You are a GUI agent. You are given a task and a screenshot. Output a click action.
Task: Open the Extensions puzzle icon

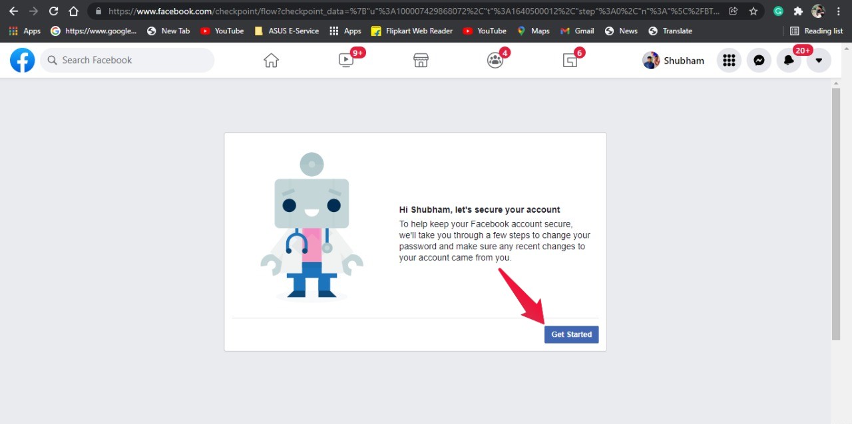(798, 11)
